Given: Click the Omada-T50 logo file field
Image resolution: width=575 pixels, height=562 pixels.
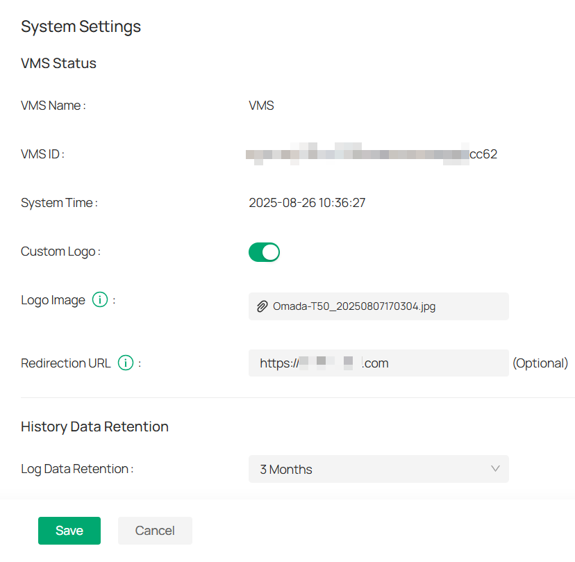Looking at the screenshot, I should point(378,306).
